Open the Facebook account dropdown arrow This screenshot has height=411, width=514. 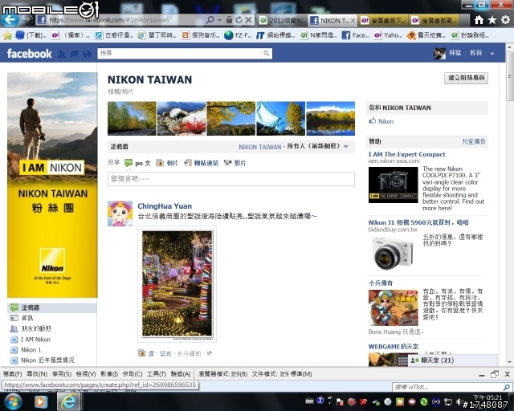[x=492, y=54]
